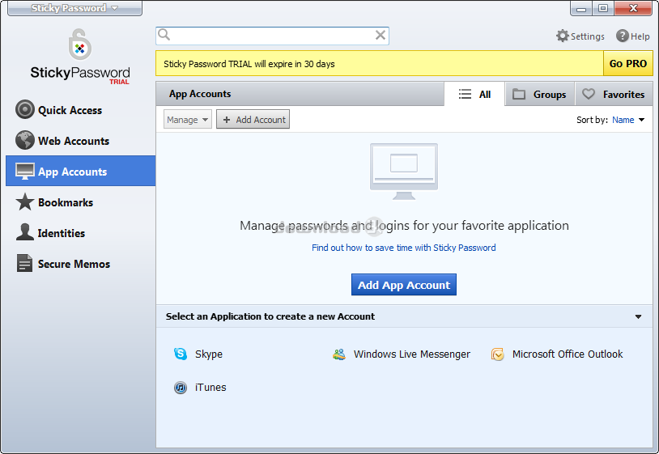Click the heart icon on Favorites tab
This screenshot has width=659, height=454.
(x=589, y=94)
